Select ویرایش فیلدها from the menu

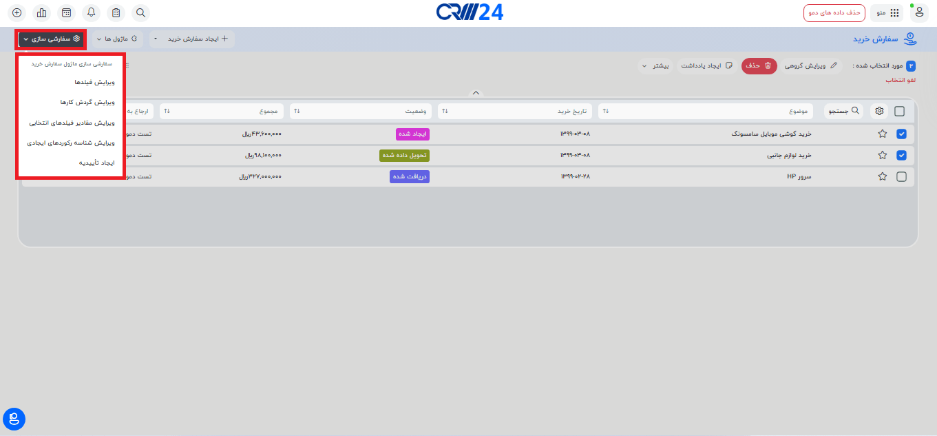pos(95,82)
